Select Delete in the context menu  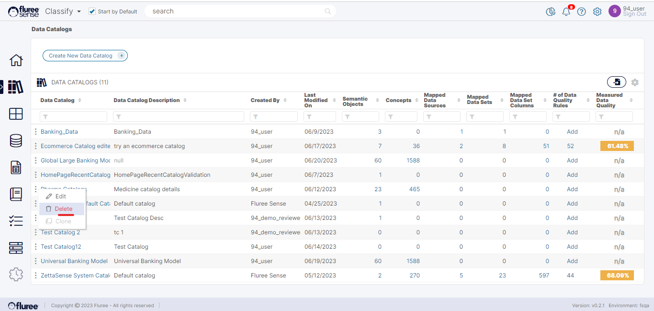click(63, 209)
